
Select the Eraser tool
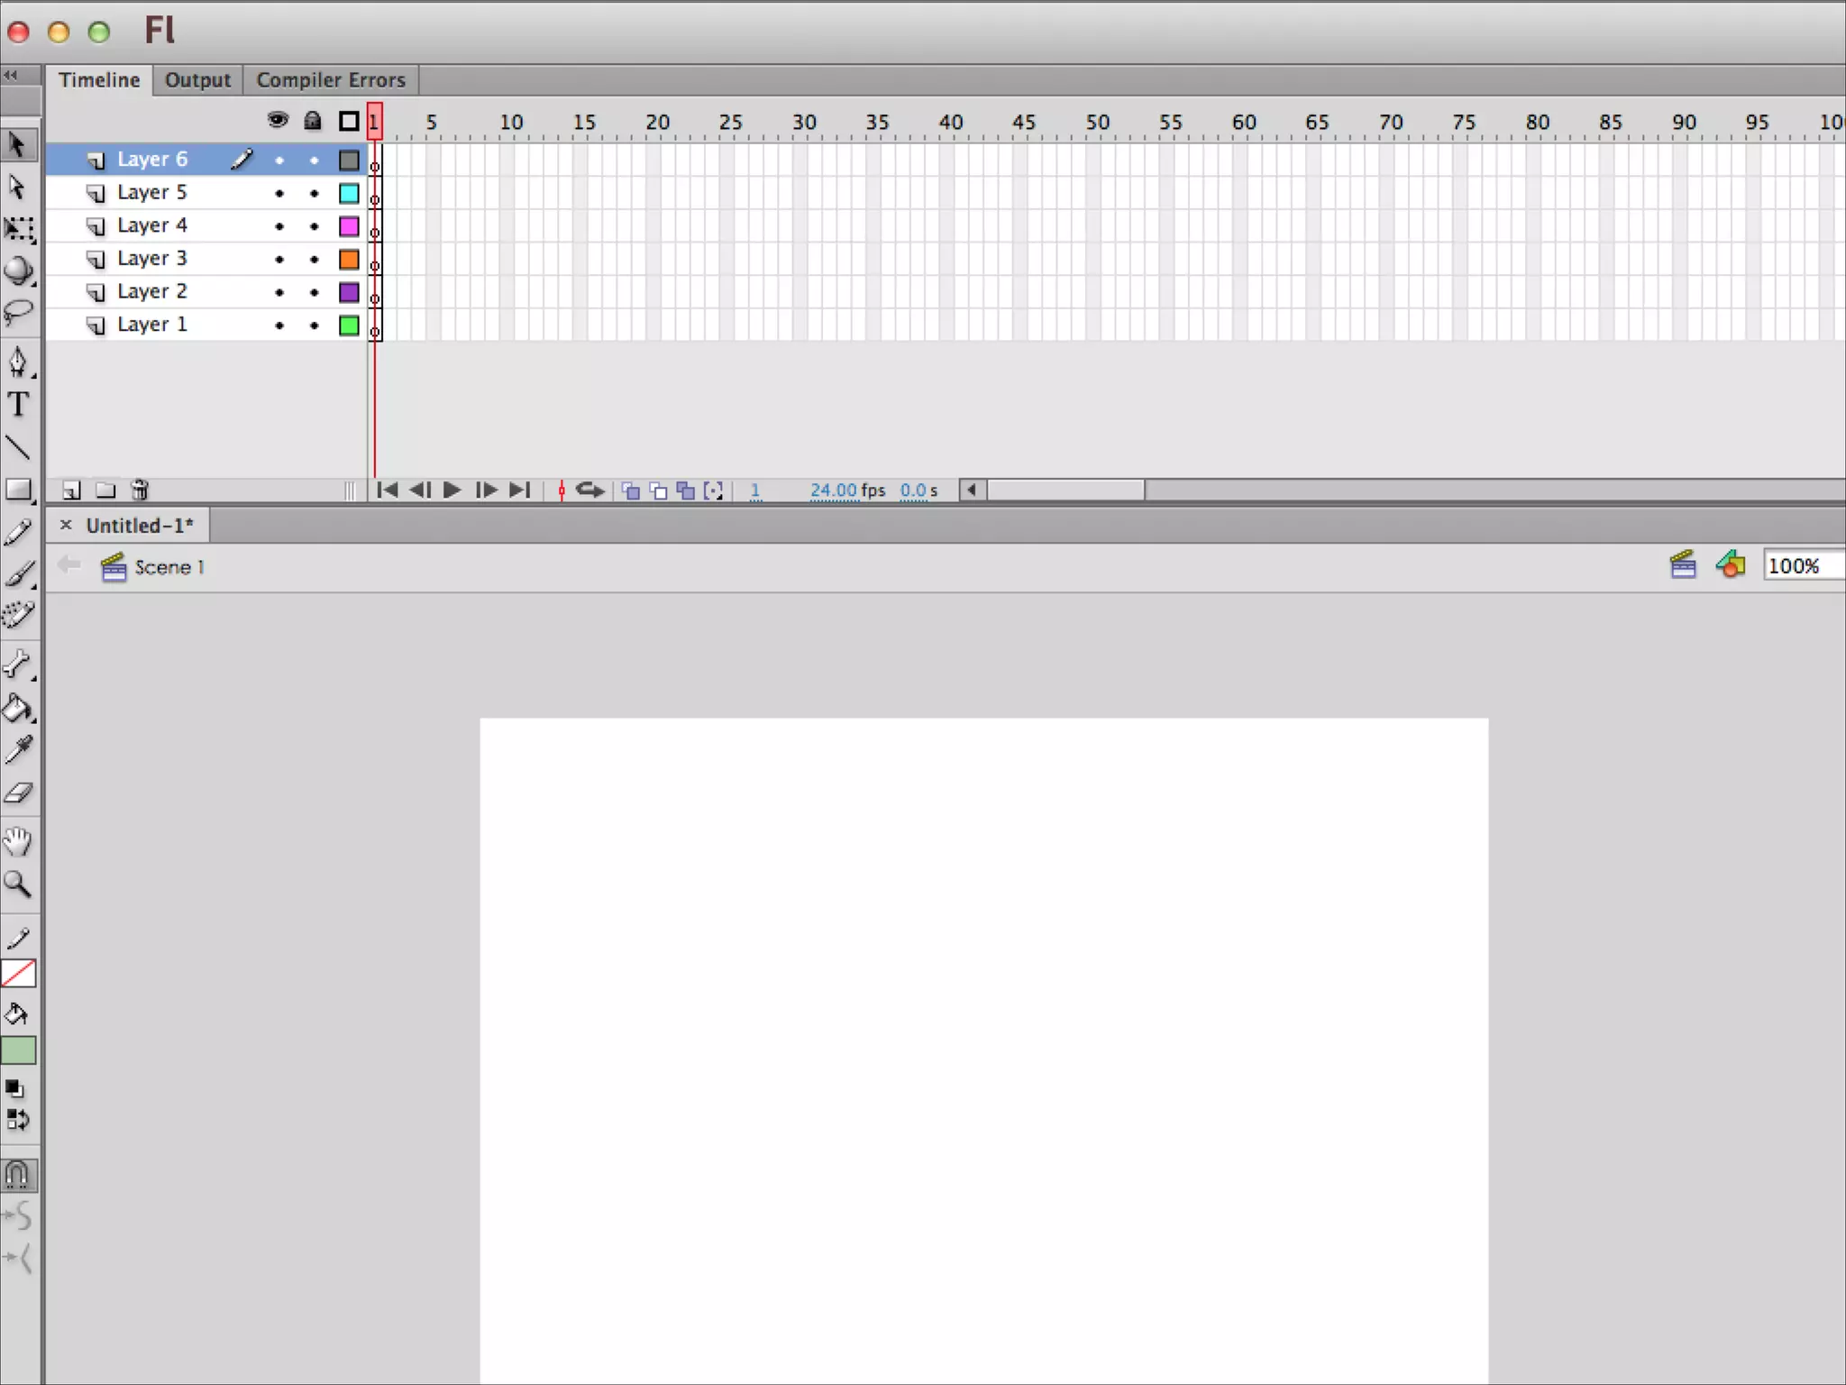point(18,793)
